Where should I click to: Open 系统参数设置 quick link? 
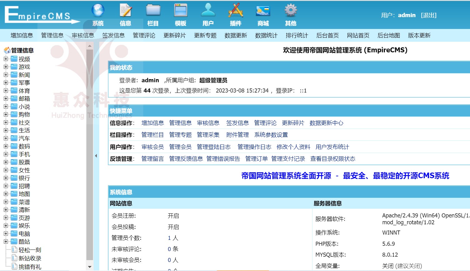pos(271,135)
